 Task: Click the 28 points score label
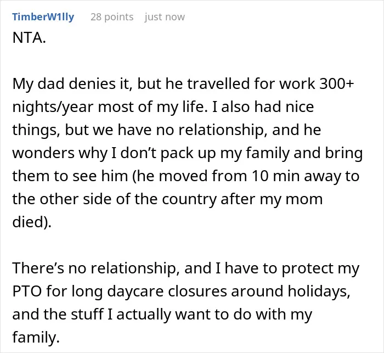point(112,17)
